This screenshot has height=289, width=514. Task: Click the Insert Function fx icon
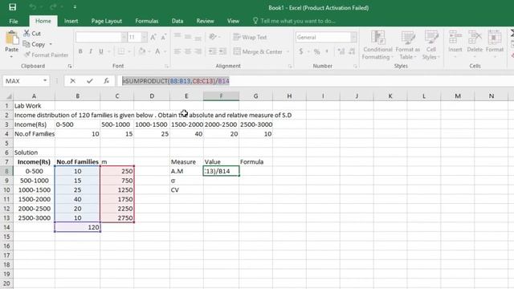[106, 81]
